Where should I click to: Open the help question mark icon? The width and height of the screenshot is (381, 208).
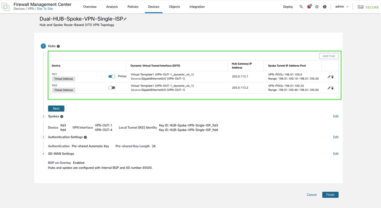pyautogui.click(x=324, y=7)
